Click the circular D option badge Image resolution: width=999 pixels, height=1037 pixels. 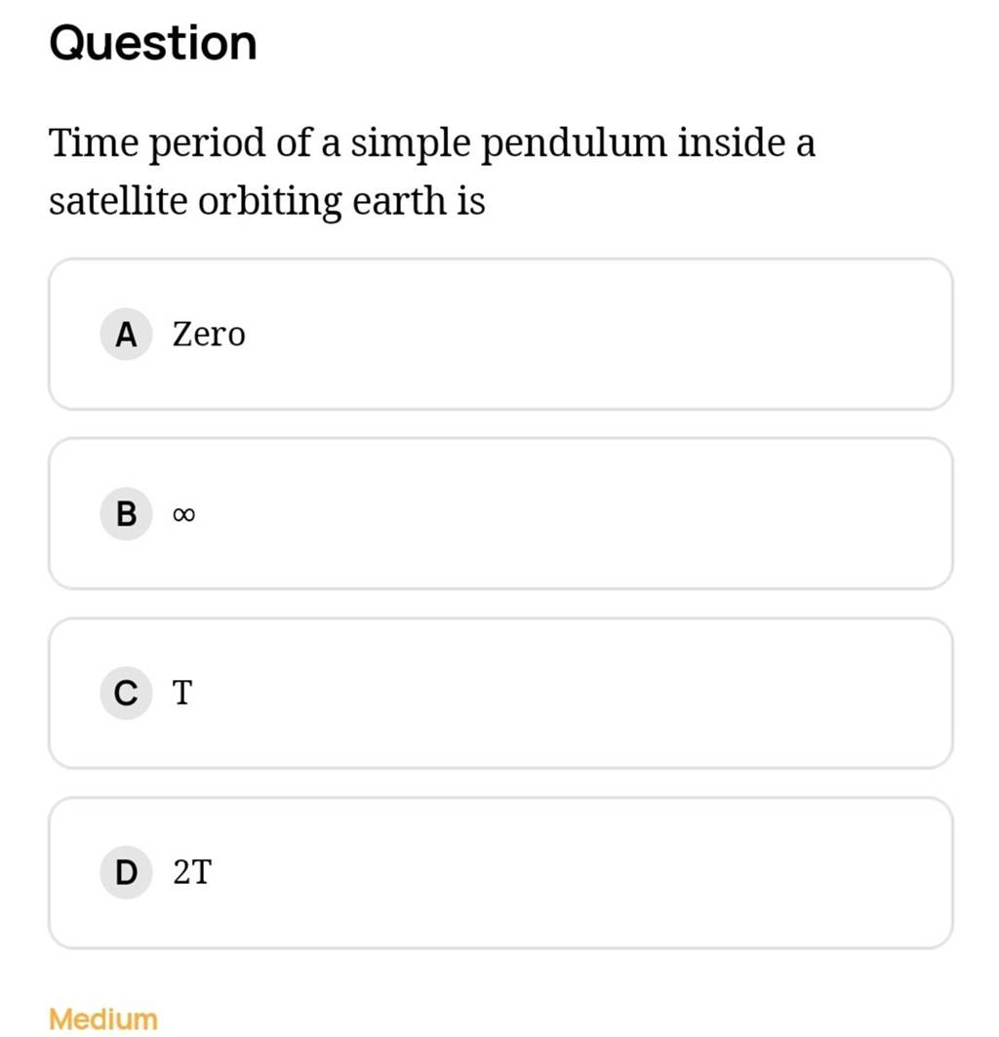point(125,873)
